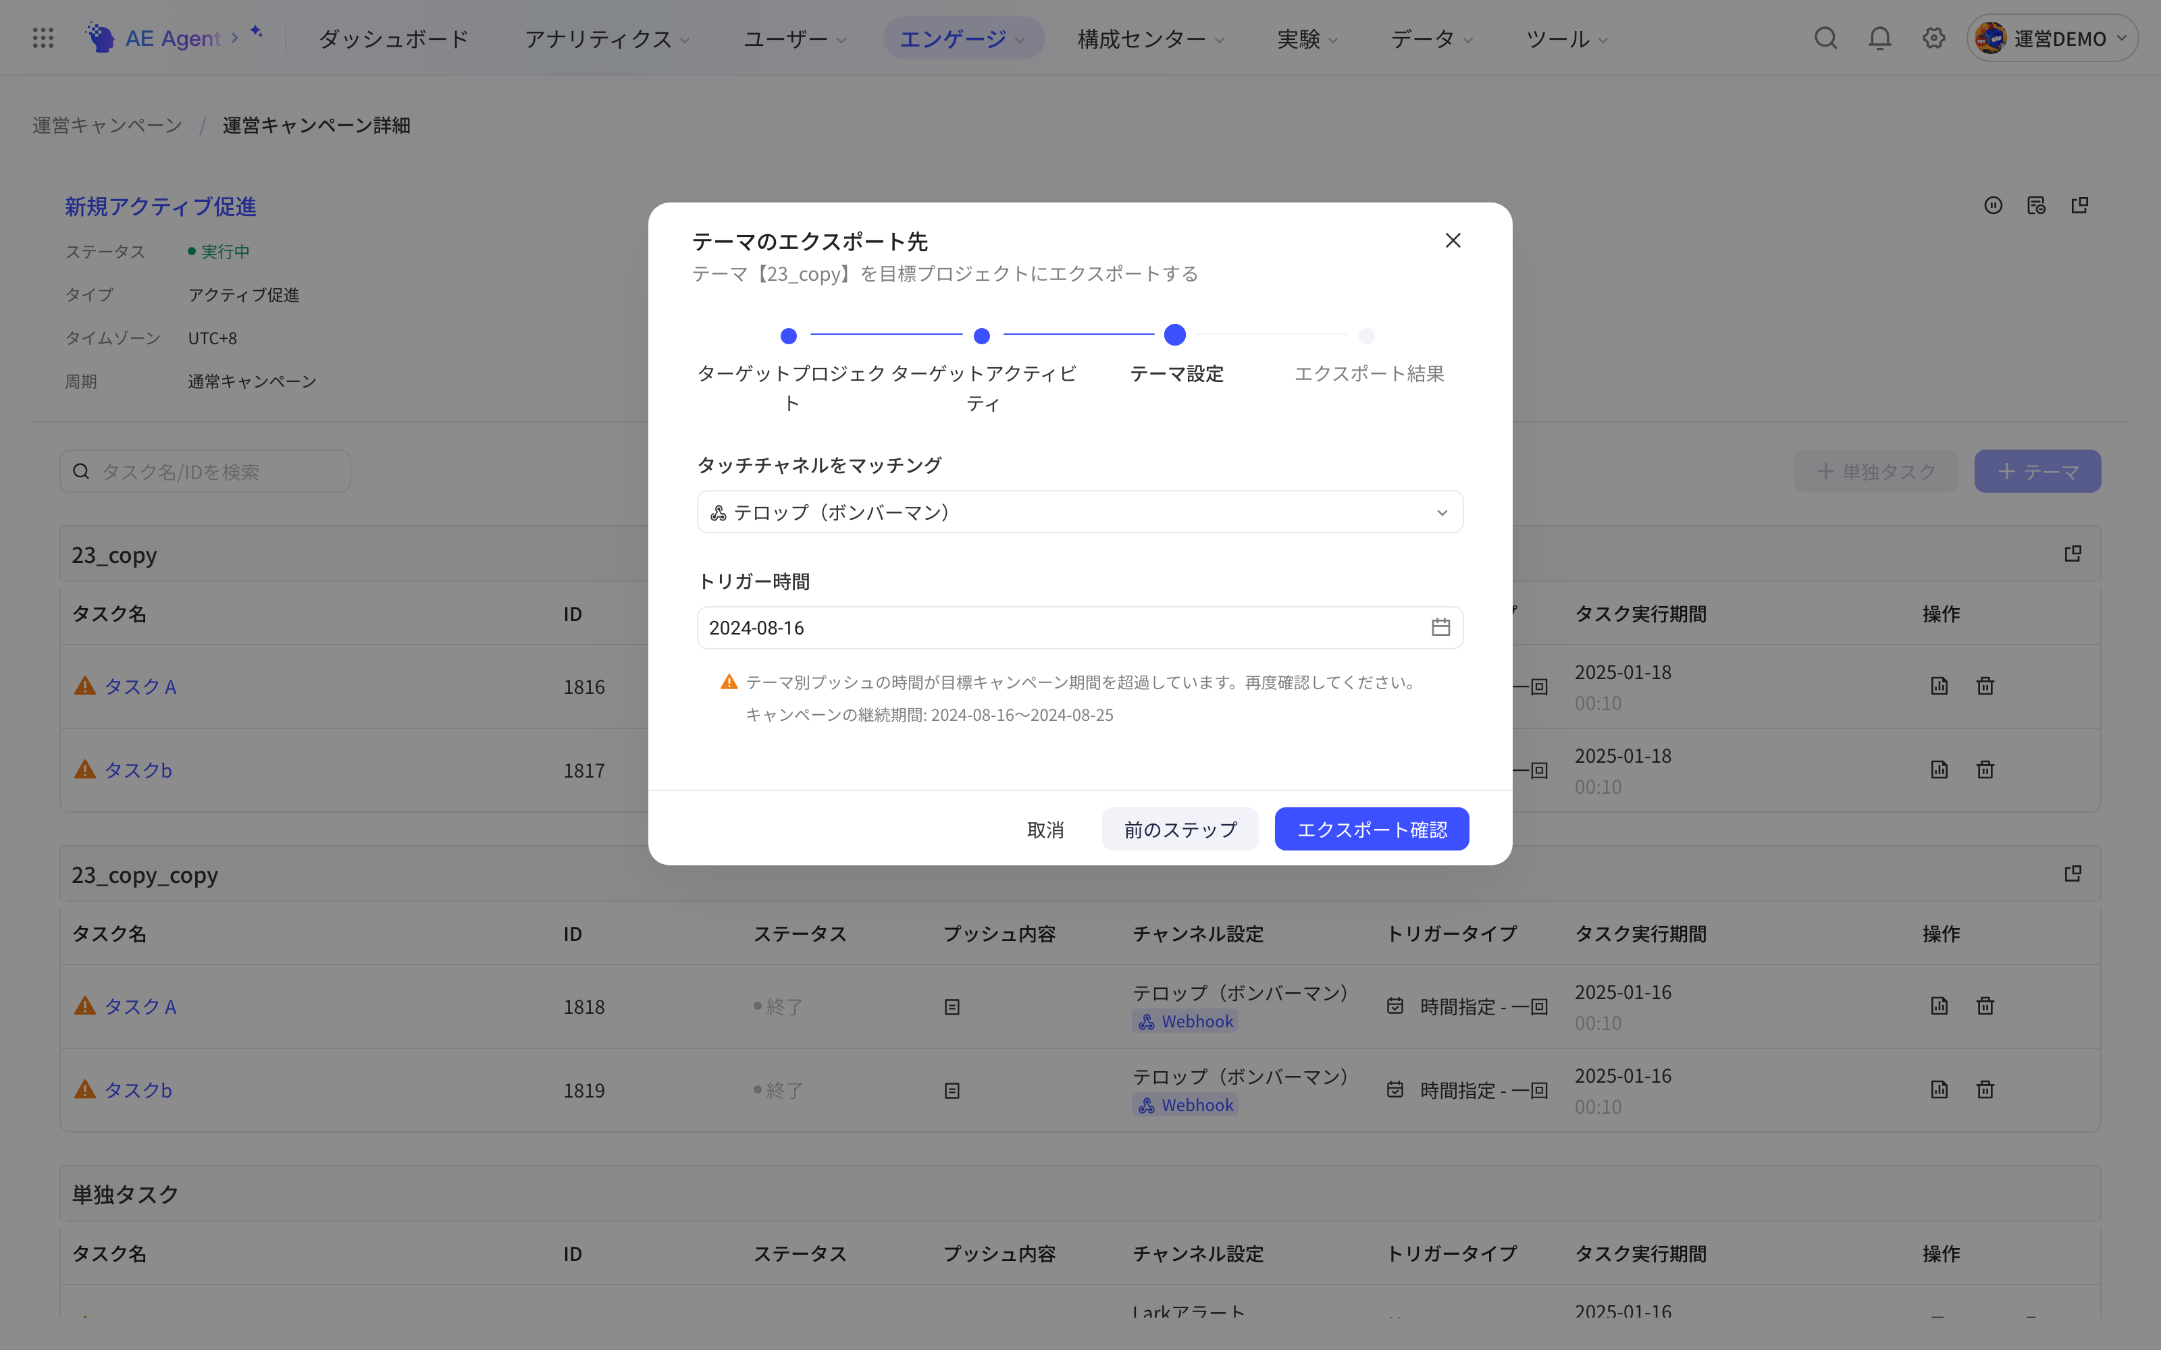Open the touch channel matching dropdown
Image resolution: width=2161 pixels, height=1350 pixels.
(1080, 512)
